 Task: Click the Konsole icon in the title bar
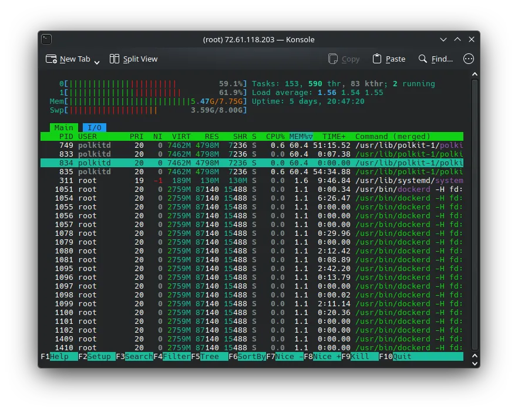pyautogui.click(x=46, y=39)
